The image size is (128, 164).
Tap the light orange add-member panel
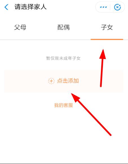point(63,81)
